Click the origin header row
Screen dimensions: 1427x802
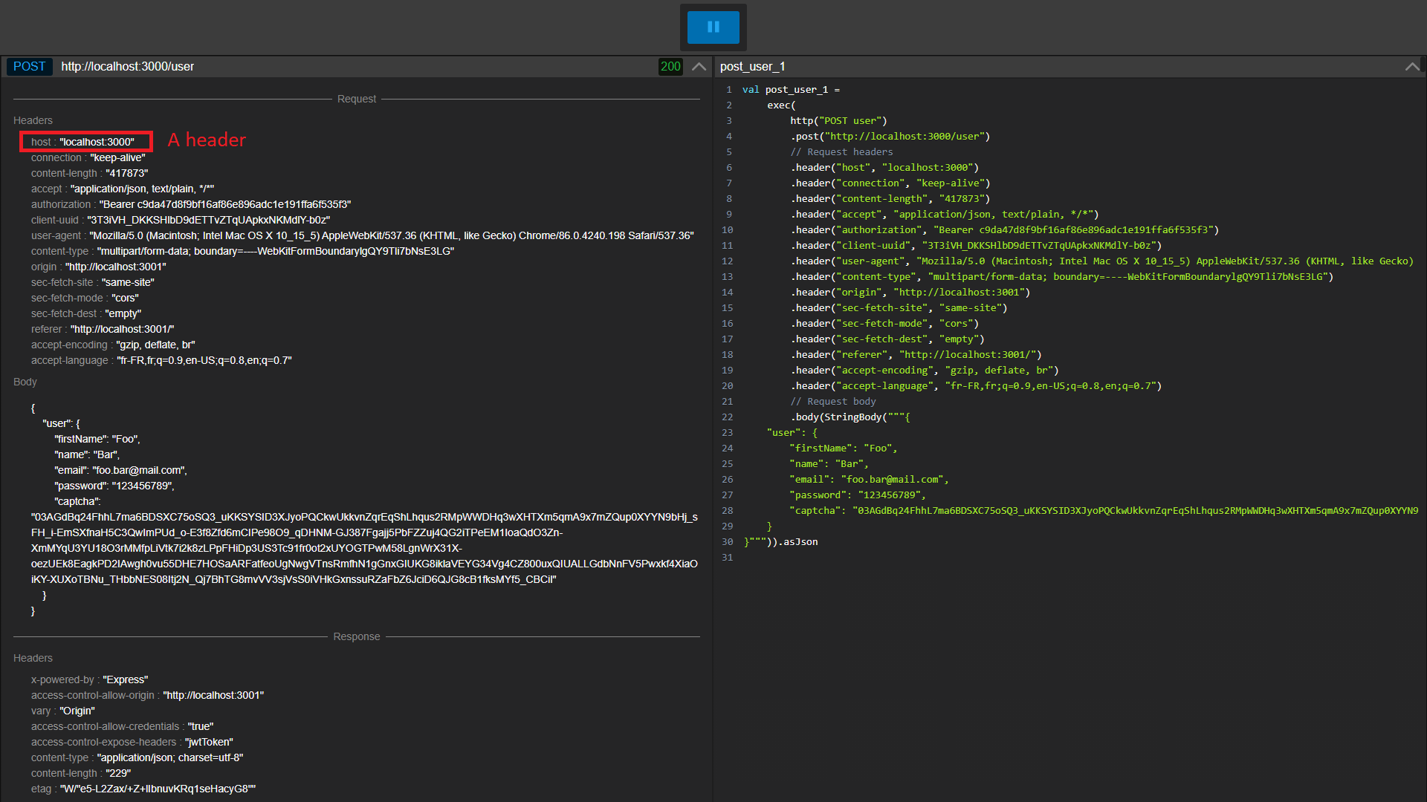[x=98, y=267]
